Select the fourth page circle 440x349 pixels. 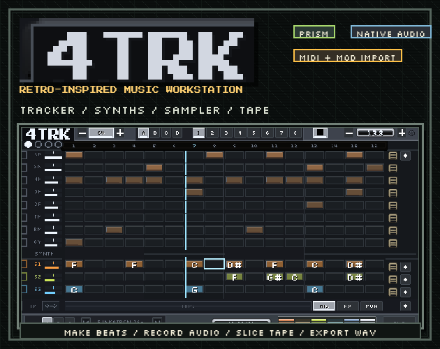58,144
